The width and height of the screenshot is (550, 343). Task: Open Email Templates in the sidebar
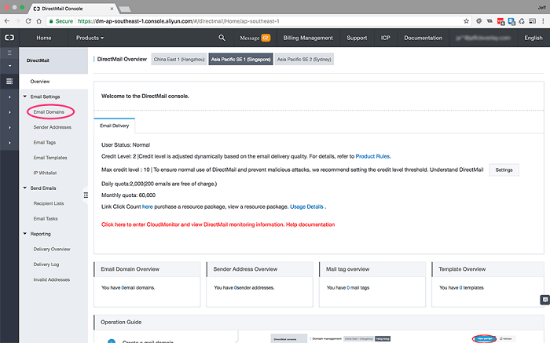[50, 158]
